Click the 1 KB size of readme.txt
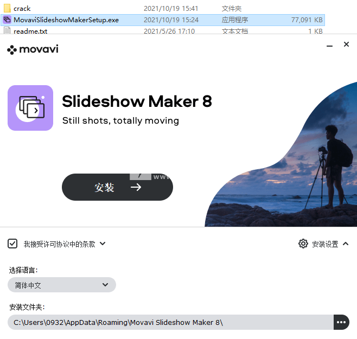This screenshot has width=357, height=339. [315, 31]
